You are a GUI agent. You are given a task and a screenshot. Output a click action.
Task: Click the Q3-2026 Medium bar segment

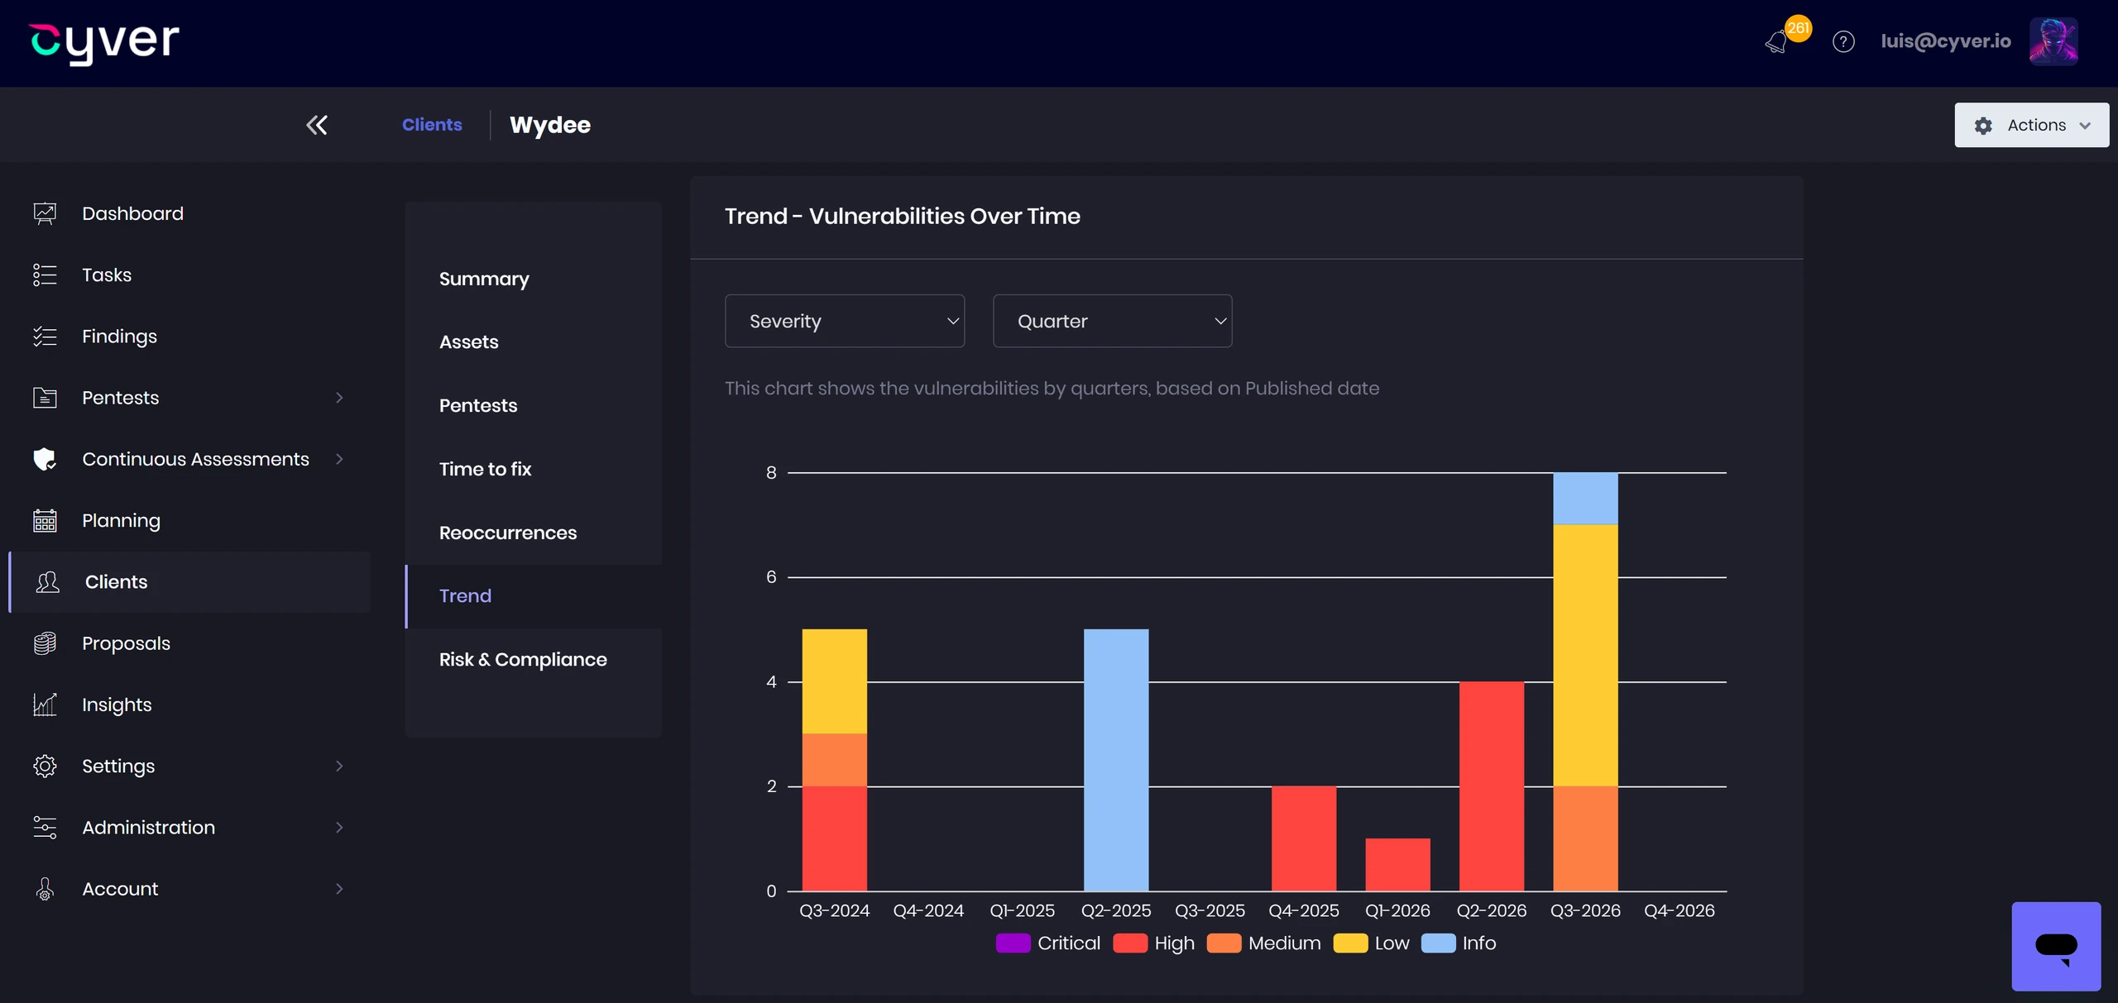point(1585,838)
